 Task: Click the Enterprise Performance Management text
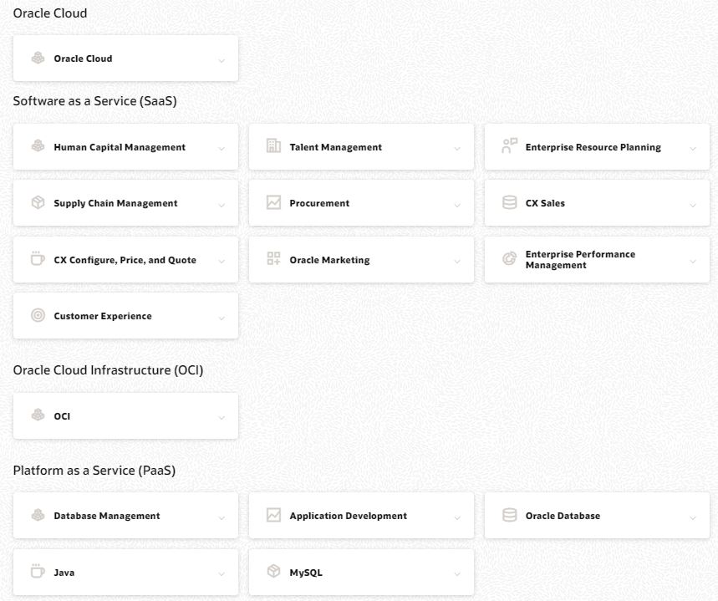(580, 260)
